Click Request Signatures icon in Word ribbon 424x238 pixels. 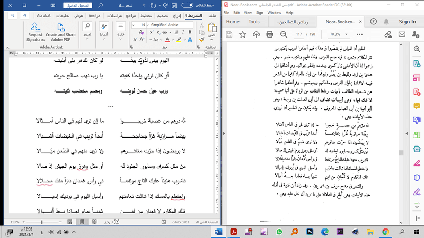tap(36, 28)
